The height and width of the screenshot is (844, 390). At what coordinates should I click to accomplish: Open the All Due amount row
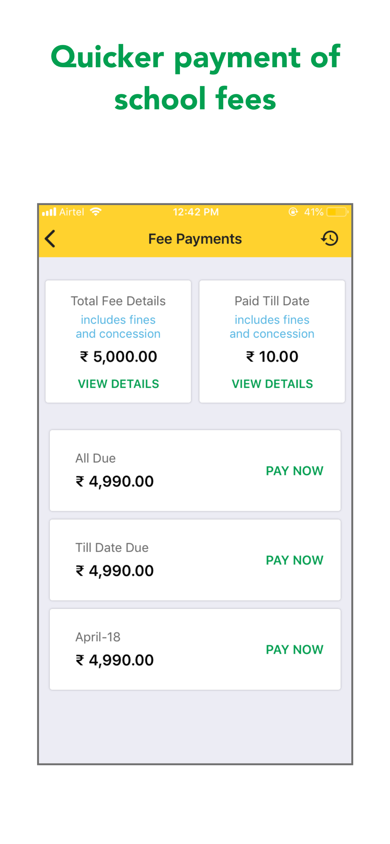pos(195,471)
